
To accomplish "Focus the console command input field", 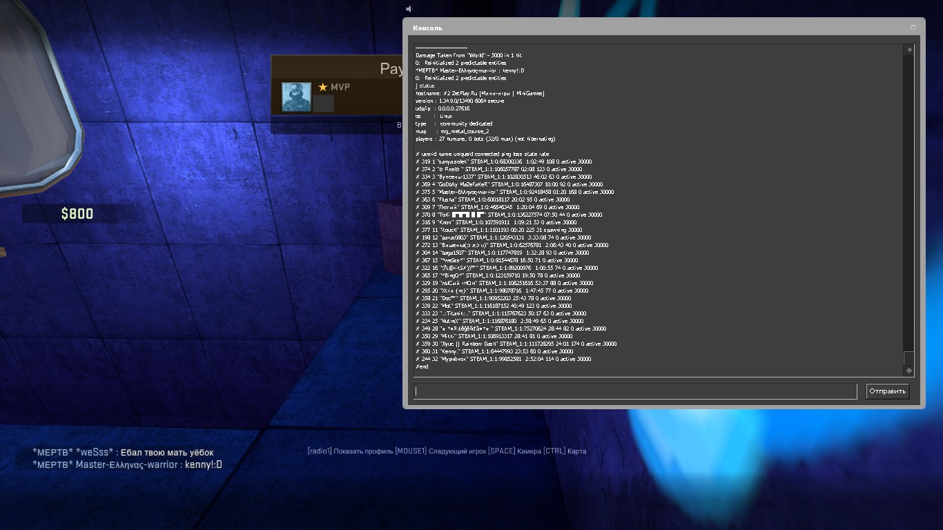I will pyautogui.click(x=634, y=391).
